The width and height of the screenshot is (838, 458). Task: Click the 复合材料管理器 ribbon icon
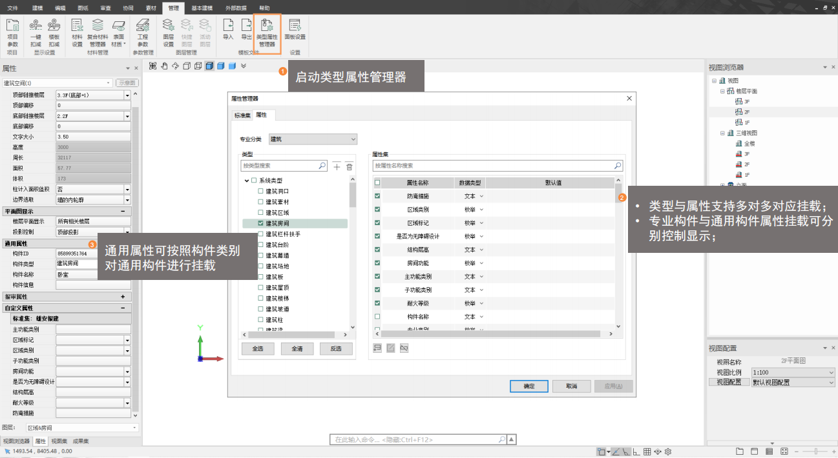(x=97, y=32)
